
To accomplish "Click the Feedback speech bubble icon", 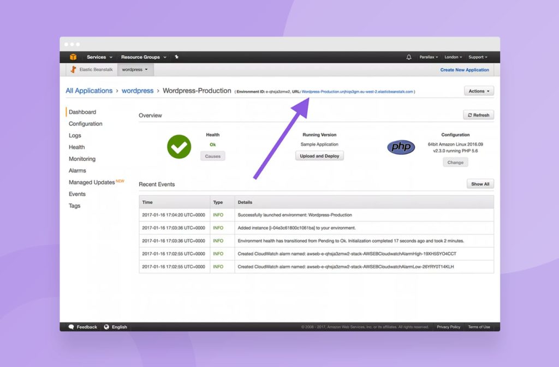I will tap(72, 327).
